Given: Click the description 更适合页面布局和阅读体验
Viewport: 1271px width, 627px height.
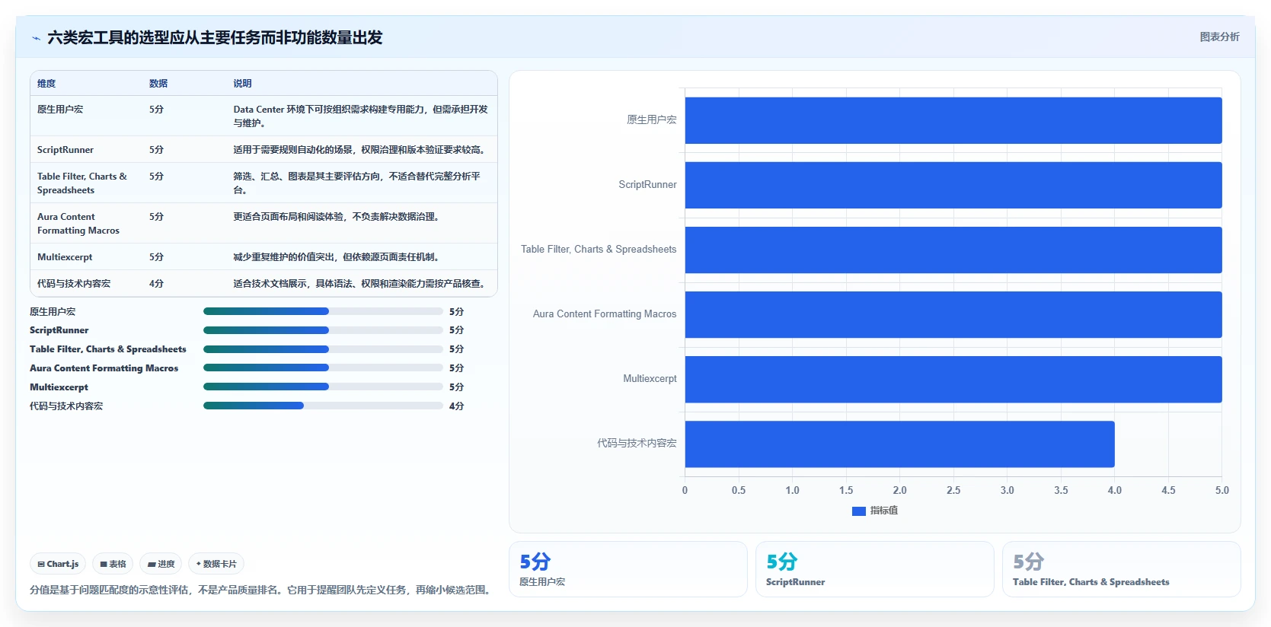Looking at the screenshot, I should (x=337, y=217).
